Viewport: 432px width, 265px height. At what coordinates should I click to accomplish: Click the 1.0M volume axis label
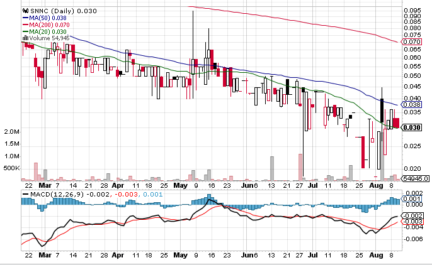click(x=12, y=156)
